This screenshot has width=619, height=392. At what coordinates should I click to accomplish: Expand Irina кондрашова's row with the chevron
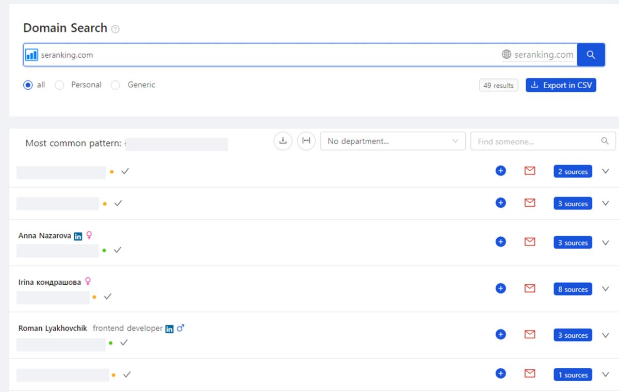(606, 288)
